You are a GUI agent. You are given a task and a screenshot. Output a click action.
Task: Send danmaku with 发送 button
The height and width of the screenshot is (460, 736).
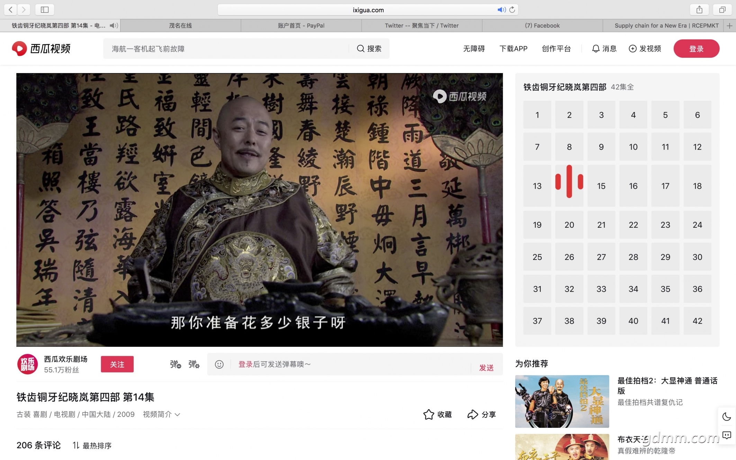486,368
